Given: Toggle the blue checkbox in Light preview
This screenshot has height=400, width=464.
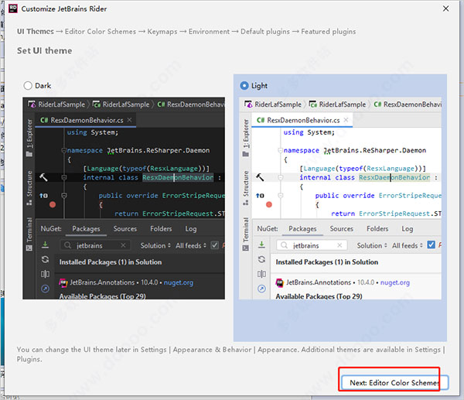Looking at the screenshot, I should [432, 244].
